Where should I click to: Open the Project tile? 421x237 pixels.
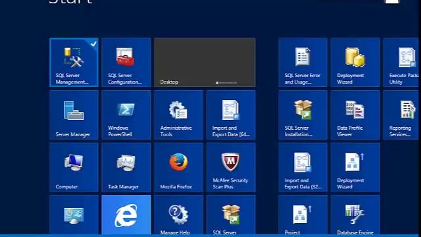(x=303, y=215)
